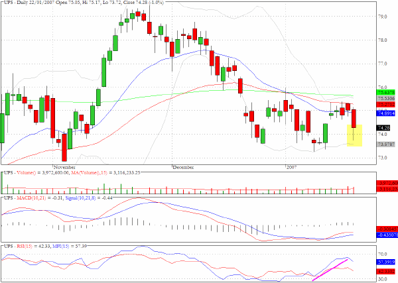
Task: Click the blue -0.435078 signal value tag
Action: (x=387, y=235)
